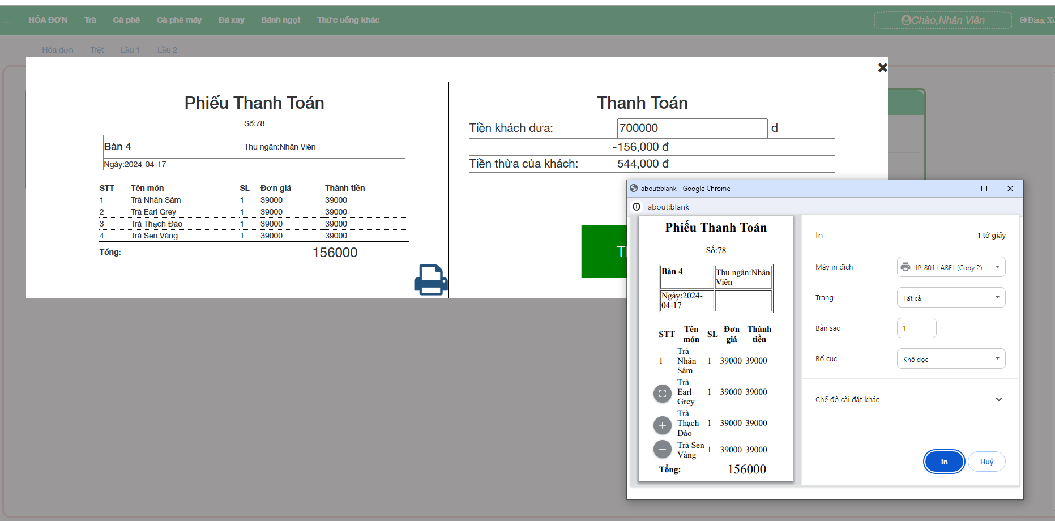
Task: Click the about:blank address bar text
Action: (x=668, y=207)
